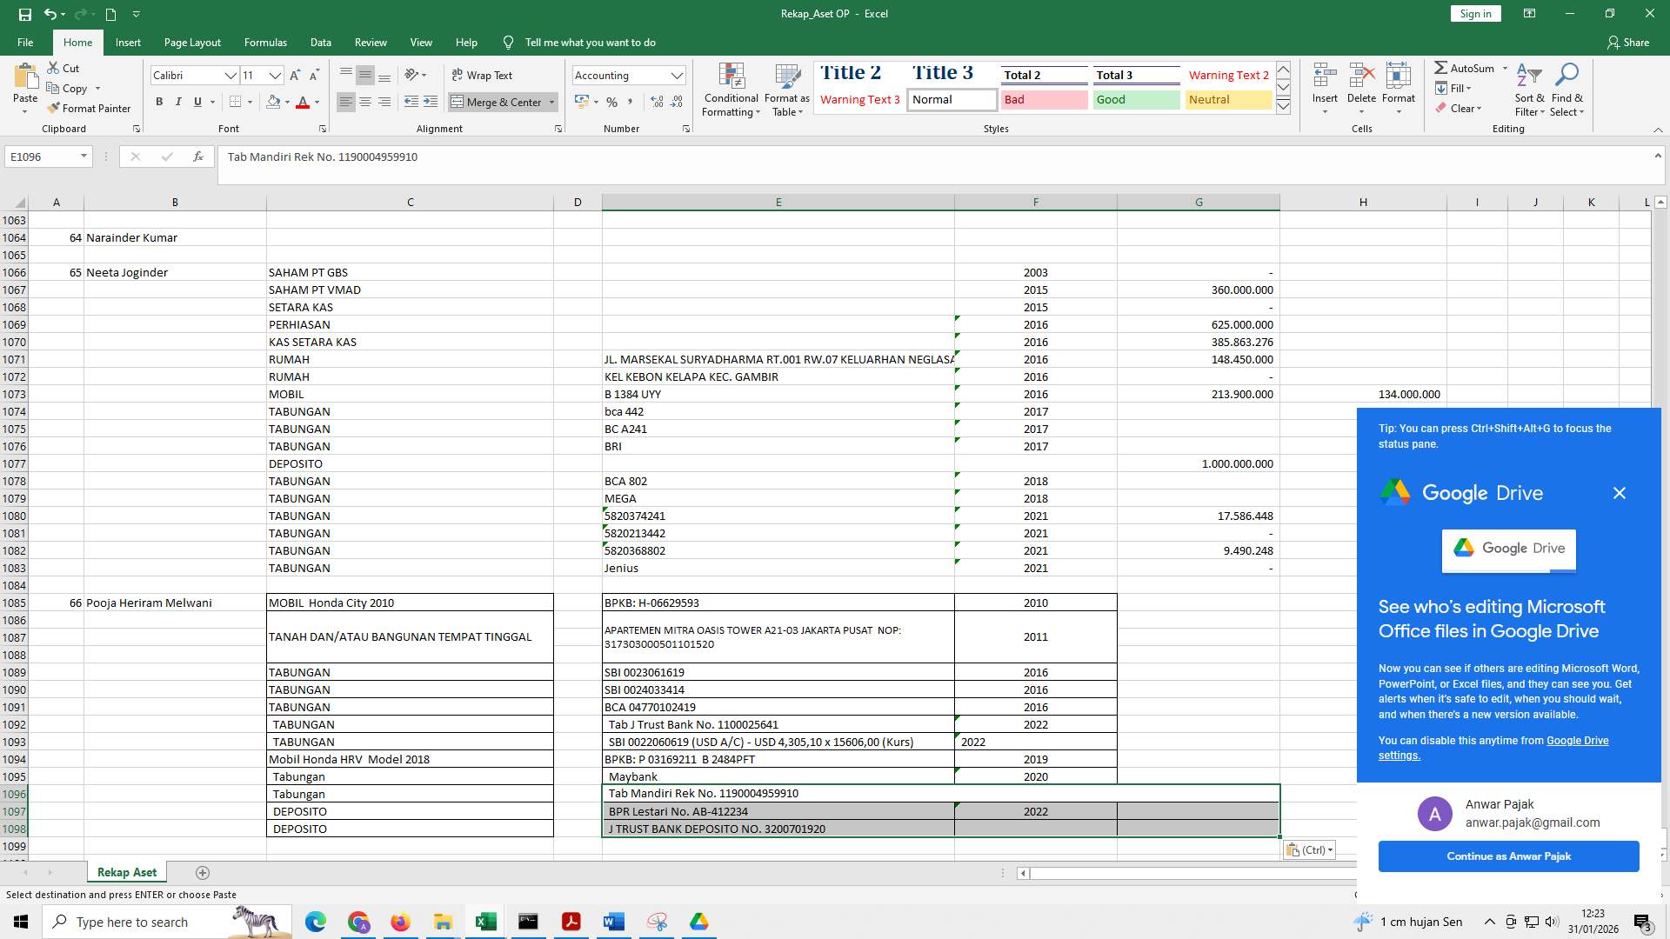Click Continue as Anwar Pajak
The height and width of the screenshot is (939, 1670).
1508,856
